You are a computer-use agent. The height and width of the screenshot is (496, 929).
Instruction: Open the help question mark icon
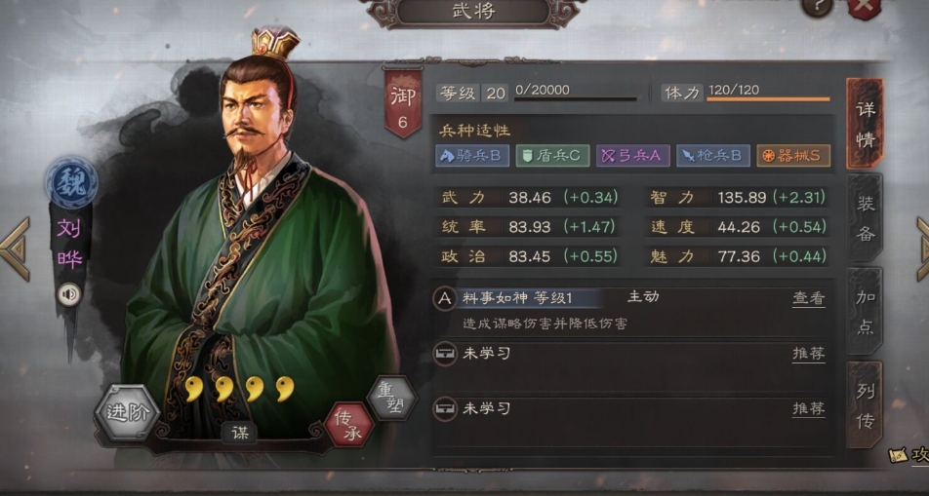(x=817, y=7)
